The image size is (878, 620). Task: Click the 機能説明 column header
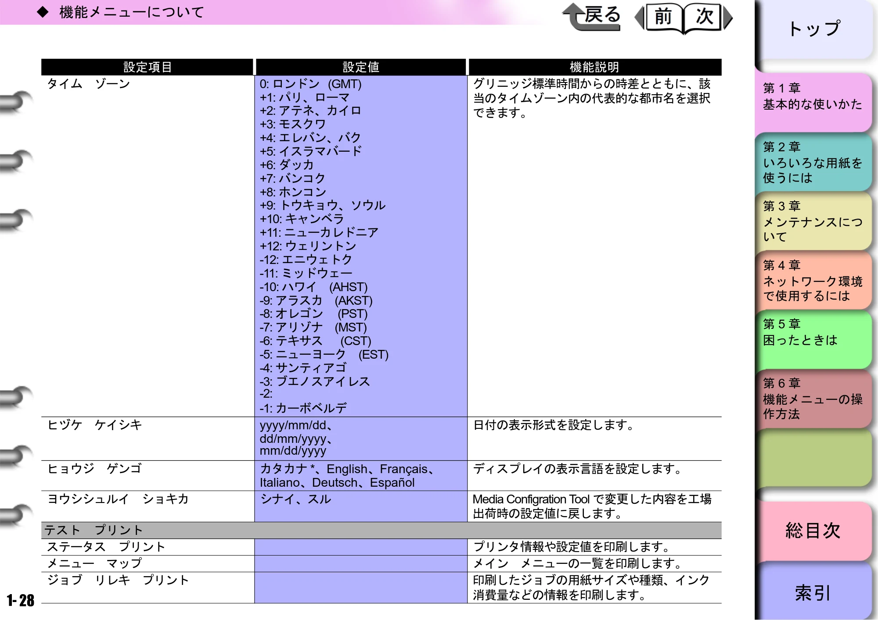[595, 67]
